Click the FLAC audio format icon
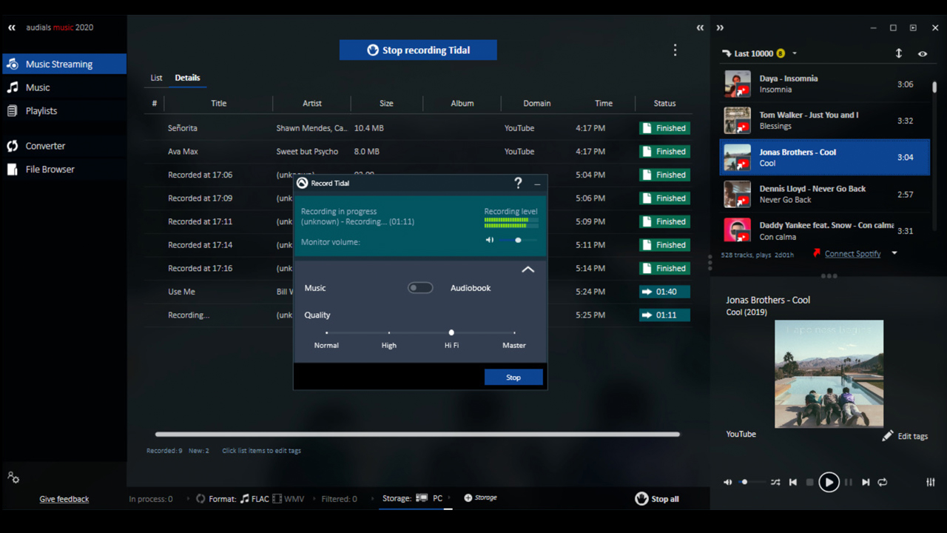 [x=245, y=499]
